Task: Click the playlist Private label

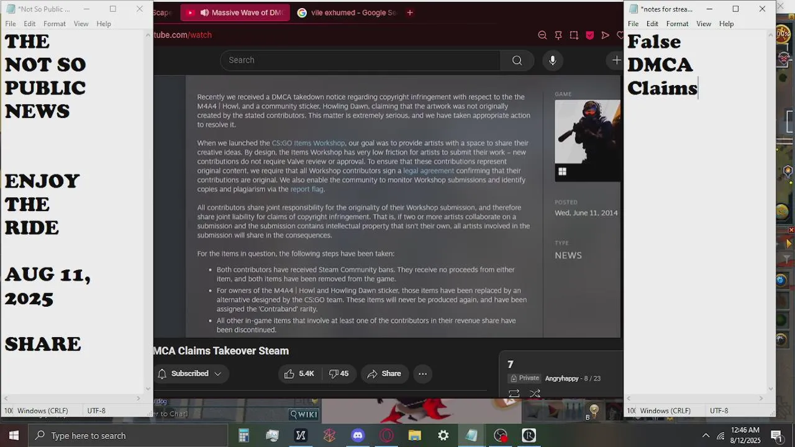Action: tap(524, 378)
